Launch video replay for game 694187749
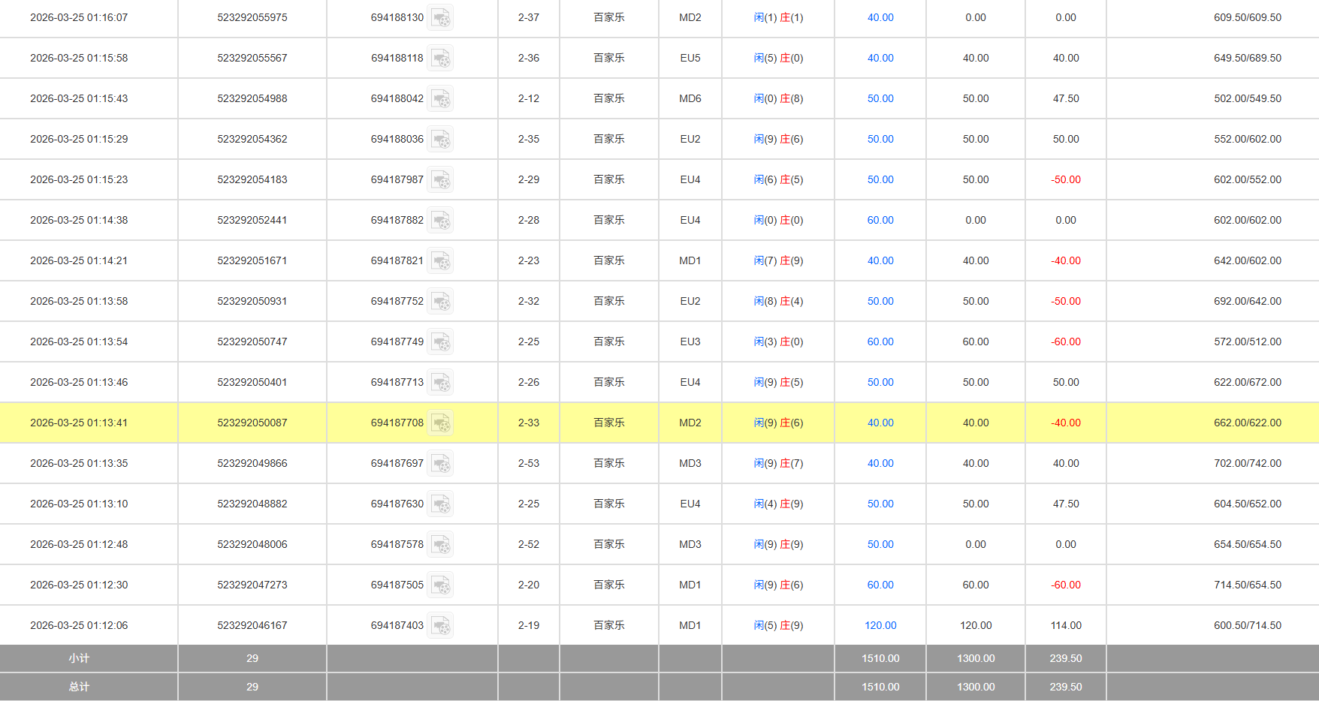This screenshot has width=1319, height=701. click(x=440, y=341)
